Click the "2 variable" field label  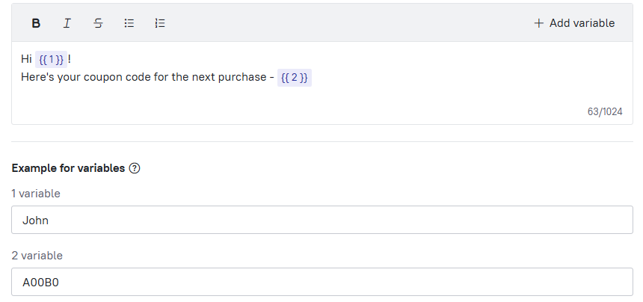pos(37,256)
